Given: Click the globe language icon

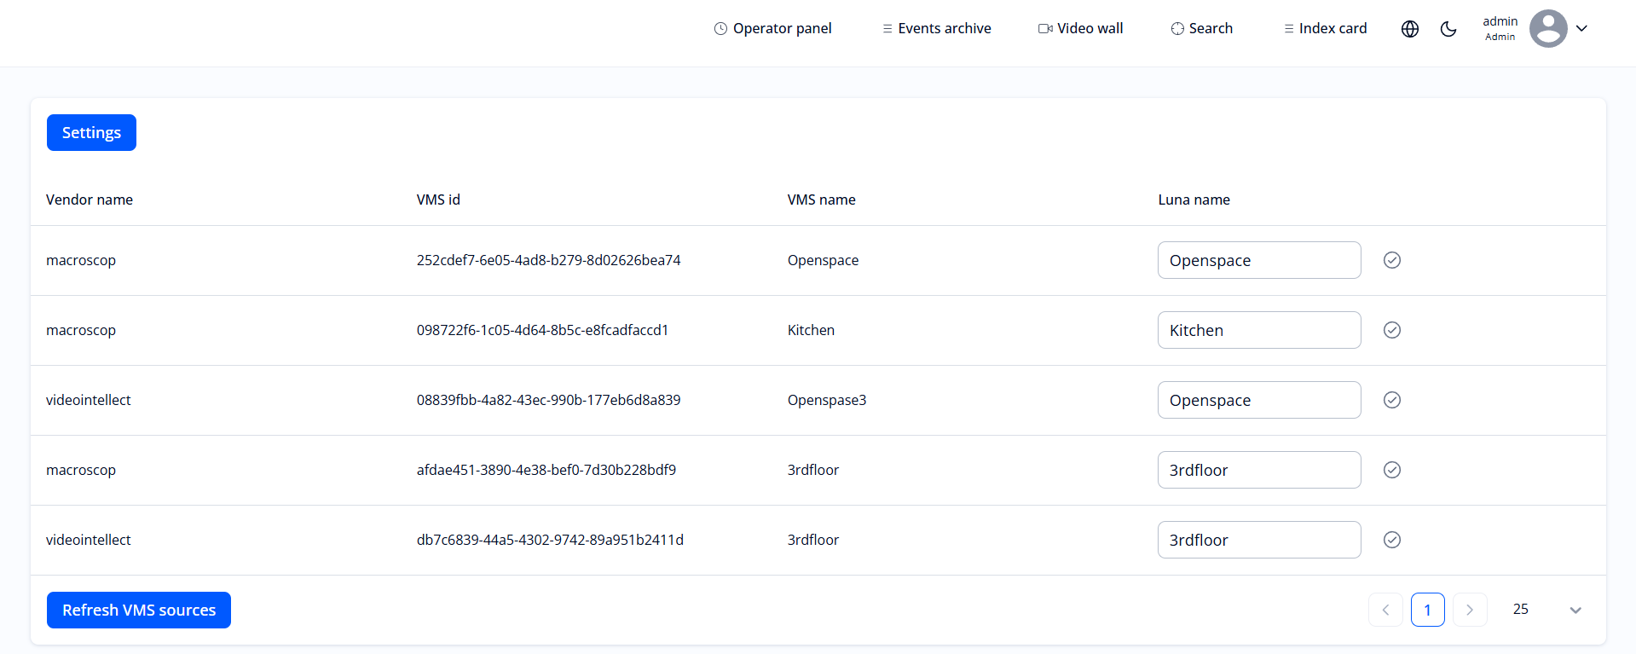Looking at the screenshot, I should (x=1410, y=29).
